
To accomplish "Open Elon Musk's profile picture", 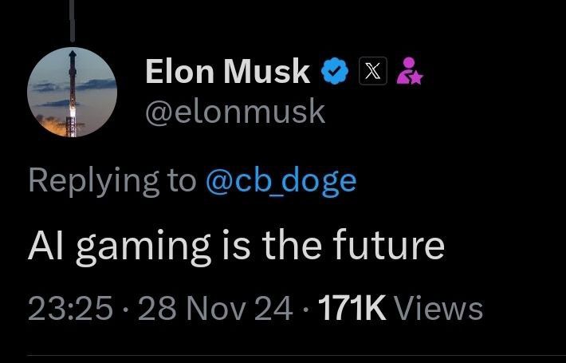I will [73, 92].
